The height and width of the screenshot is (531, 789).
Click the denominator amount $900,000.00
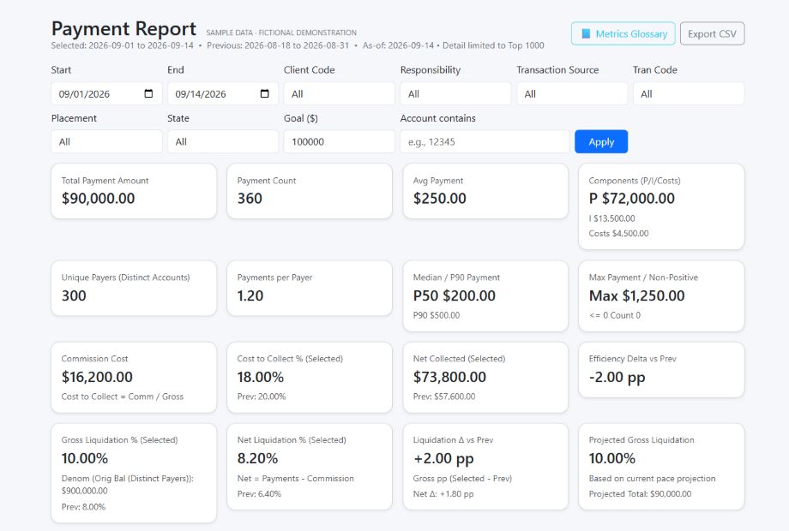pos(85,491)
